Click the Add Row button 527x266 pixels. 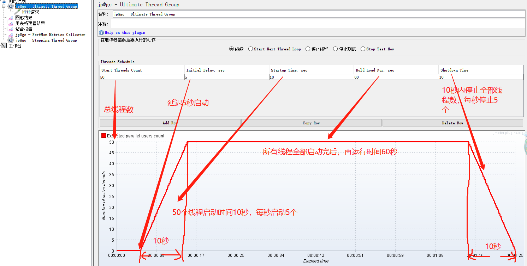coord(170,123)
